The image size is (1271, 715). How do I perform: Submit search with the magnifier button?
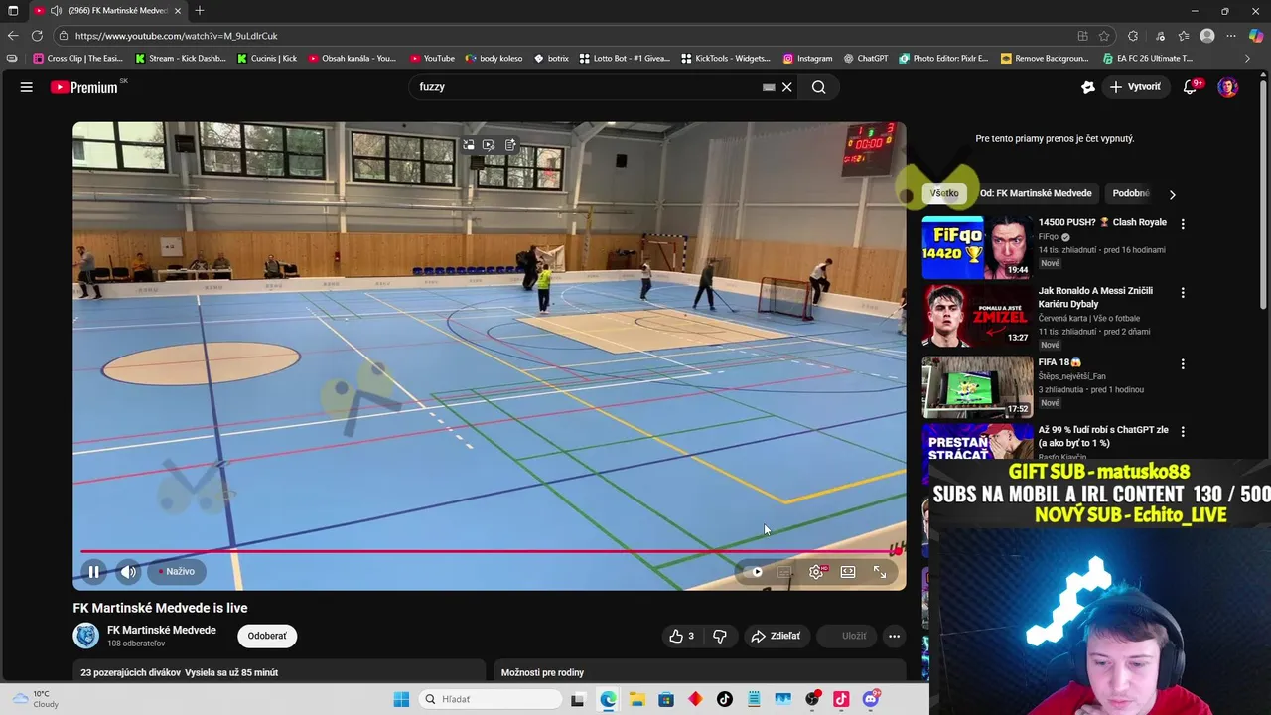(x=818, y=87)
